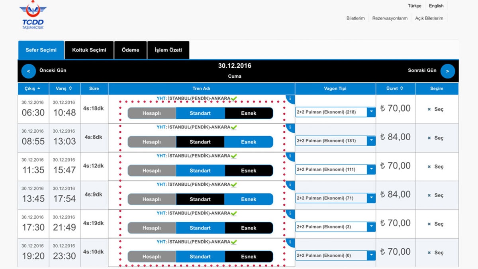Expand wagon type dropdown for 06:30 train
Viewport: 478px width, 269px height.
pyautogui.click(x=371, y=112)
